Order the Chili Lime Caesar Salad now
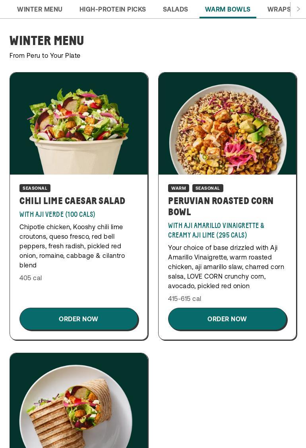 pos(79,319)
